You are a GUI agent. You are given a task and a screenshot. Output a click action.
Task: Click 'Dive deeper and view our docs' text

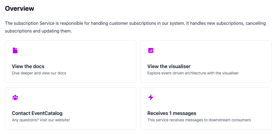tap(39, 73)
